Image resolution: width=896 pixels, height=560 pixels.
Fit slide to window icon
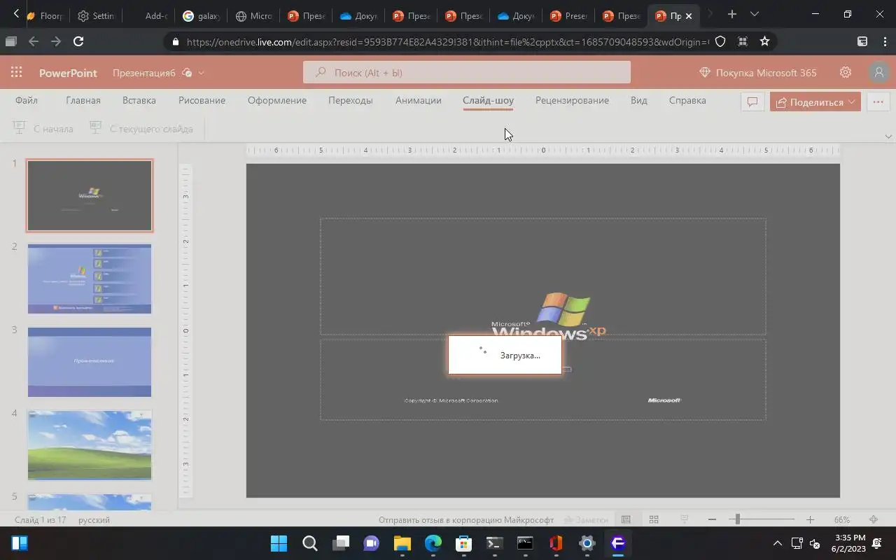pyautogui.click(x=874, y=519)
